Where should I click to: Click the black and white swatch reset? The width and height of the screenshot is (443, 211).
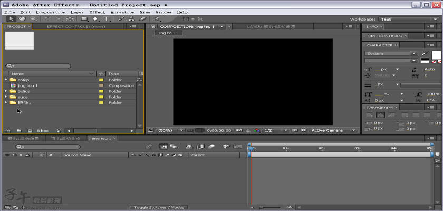click(425, 60)
